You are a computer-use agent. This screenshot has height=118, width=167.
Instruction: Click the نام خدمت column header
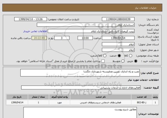tap(101, 97)
